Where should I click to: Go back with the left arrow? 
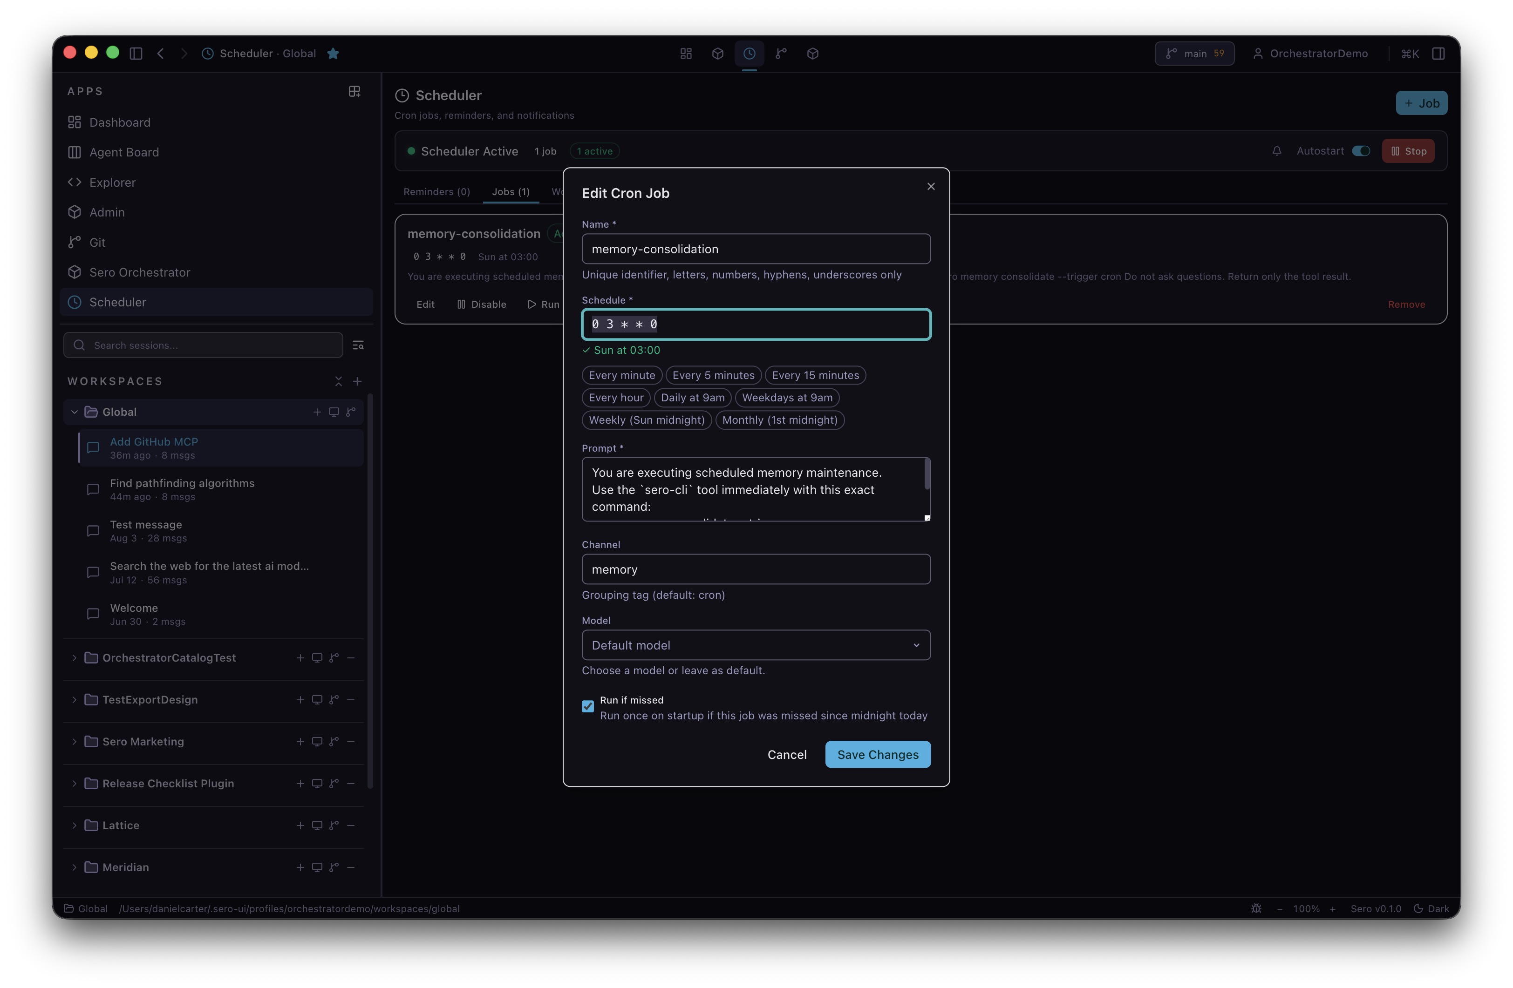pyautogui.click(x=161, y=54)
